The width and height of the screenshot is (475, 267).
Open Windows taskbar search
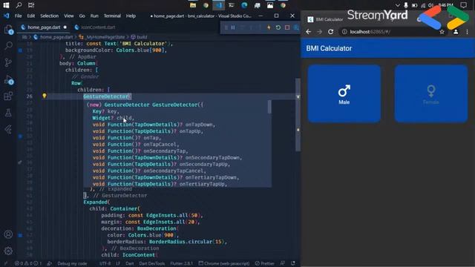(19, 5)
